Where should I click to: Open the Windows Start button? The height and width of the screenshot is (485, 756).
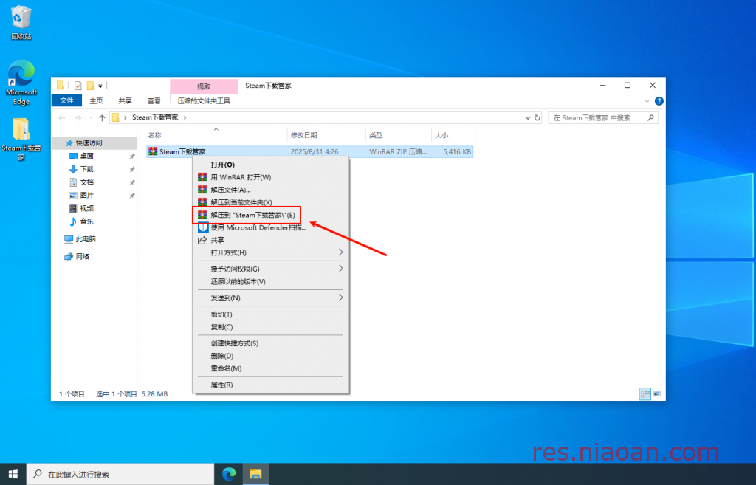[x=13, y=475]
